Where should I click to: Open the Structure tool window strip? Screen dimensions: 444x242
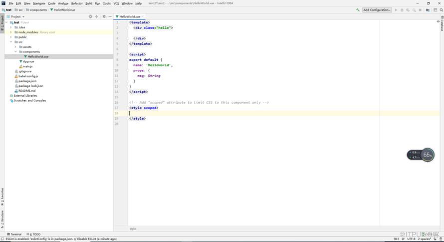[2, 219]
